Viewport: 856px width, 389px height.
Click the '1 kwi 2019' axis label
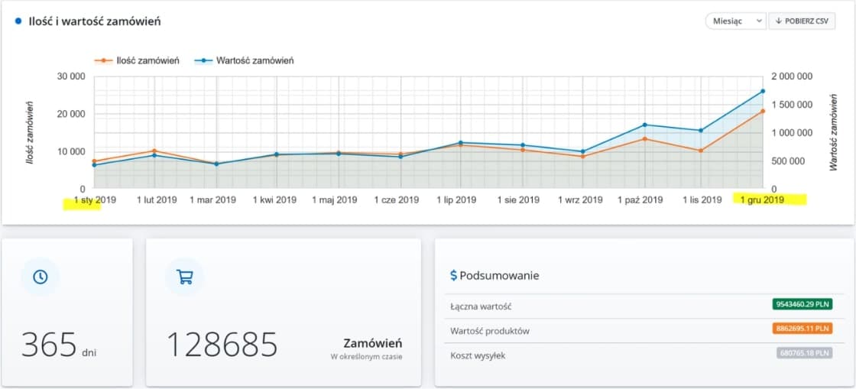coord(274,200)
